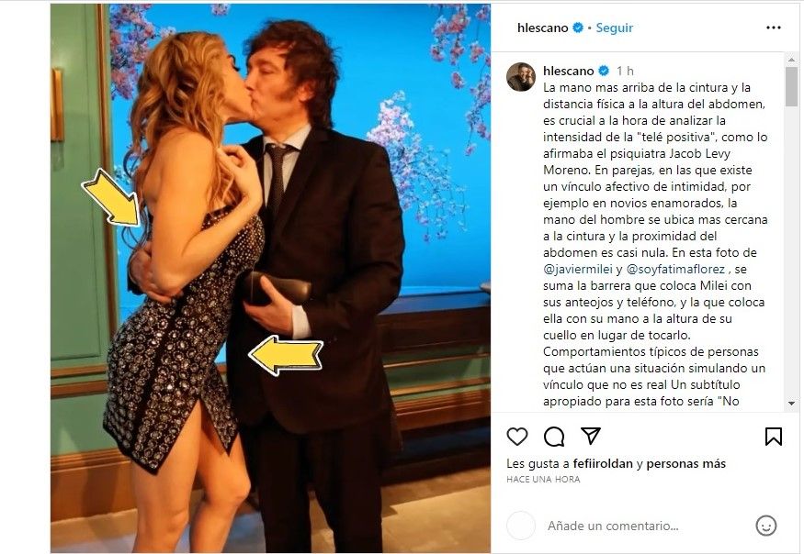View fefiiroldan's profile from likes
This screenshot has width=804, height=554.
click(603, 464)
